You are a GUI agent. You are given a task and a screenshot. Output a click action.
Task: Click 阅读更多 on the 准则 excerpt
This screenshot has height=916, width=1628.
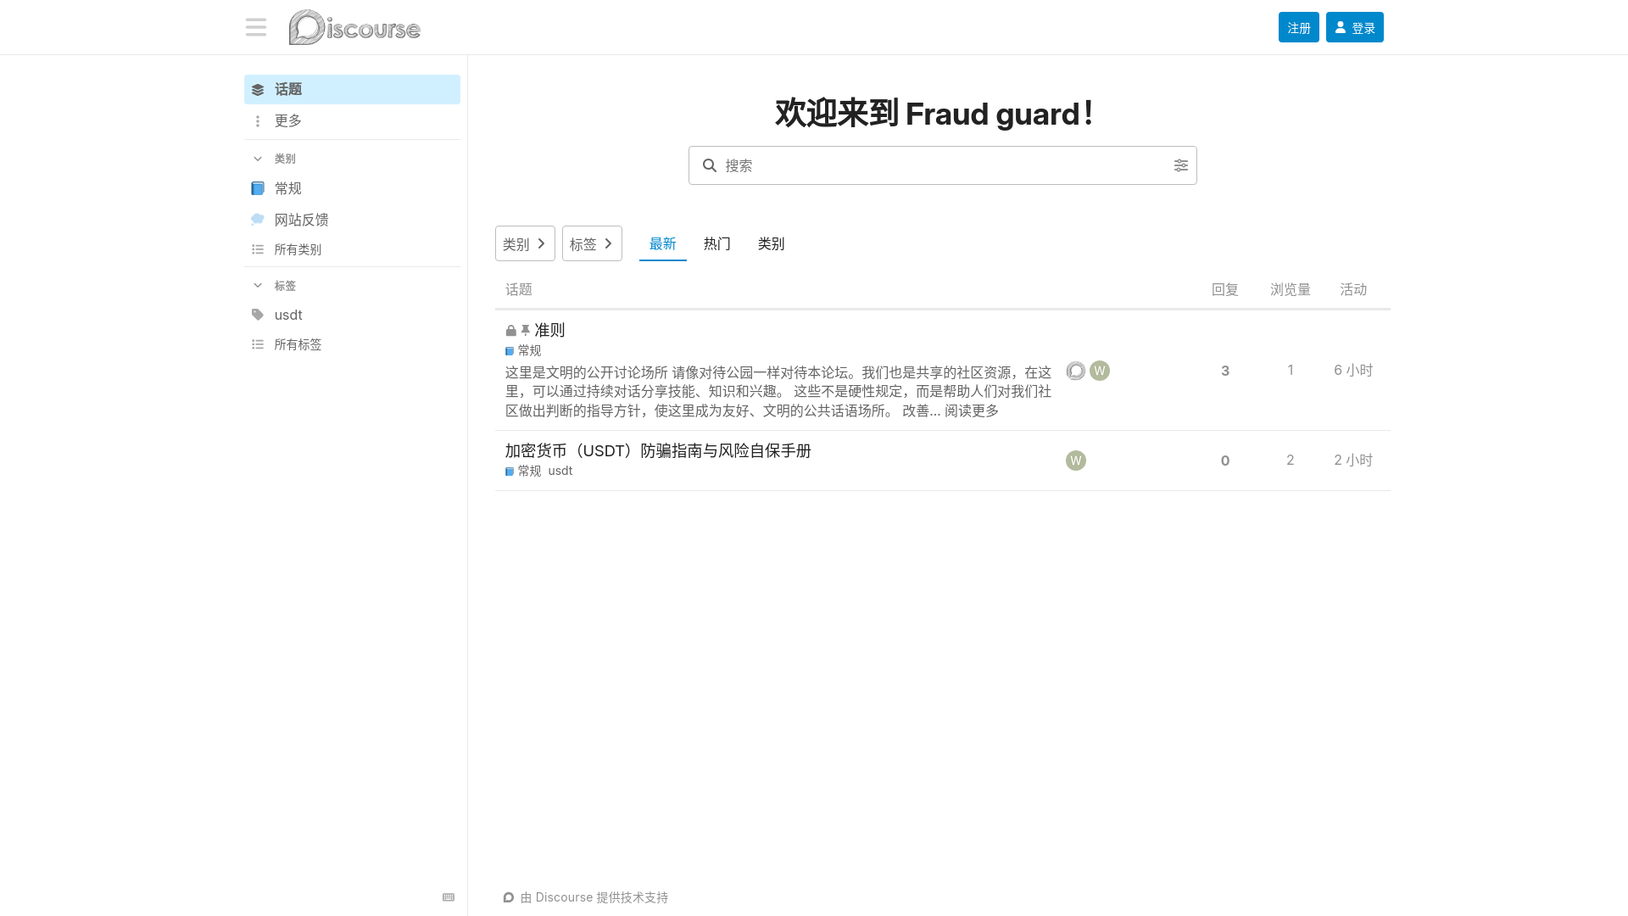point(972,411)
